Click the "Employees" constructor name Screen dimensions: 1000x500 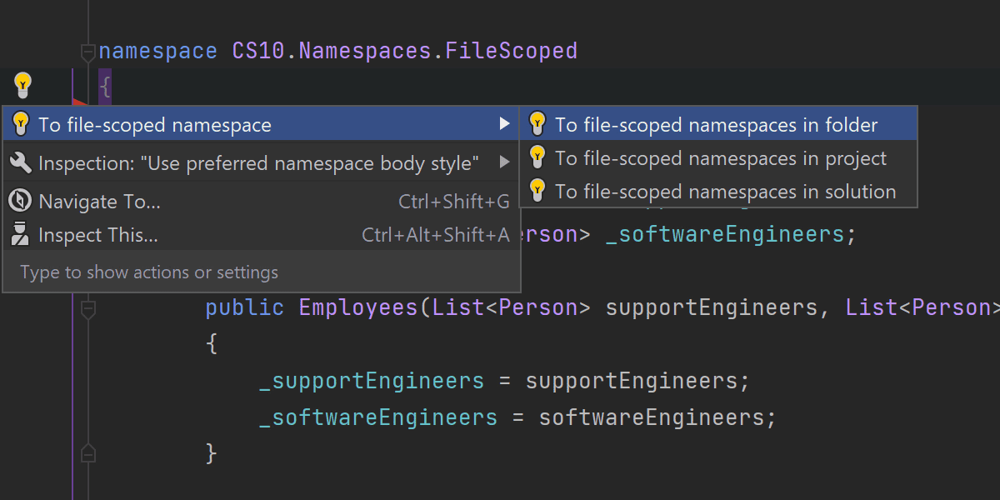359,307
